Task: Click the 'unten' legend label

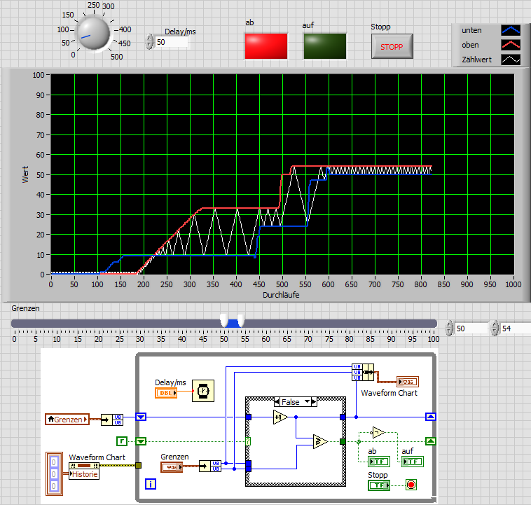Action: [471, 30]
